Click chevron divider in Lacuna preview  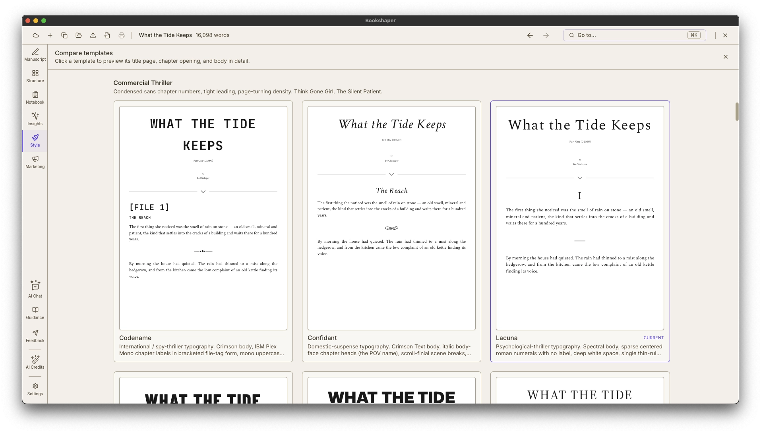pos(580,178)
